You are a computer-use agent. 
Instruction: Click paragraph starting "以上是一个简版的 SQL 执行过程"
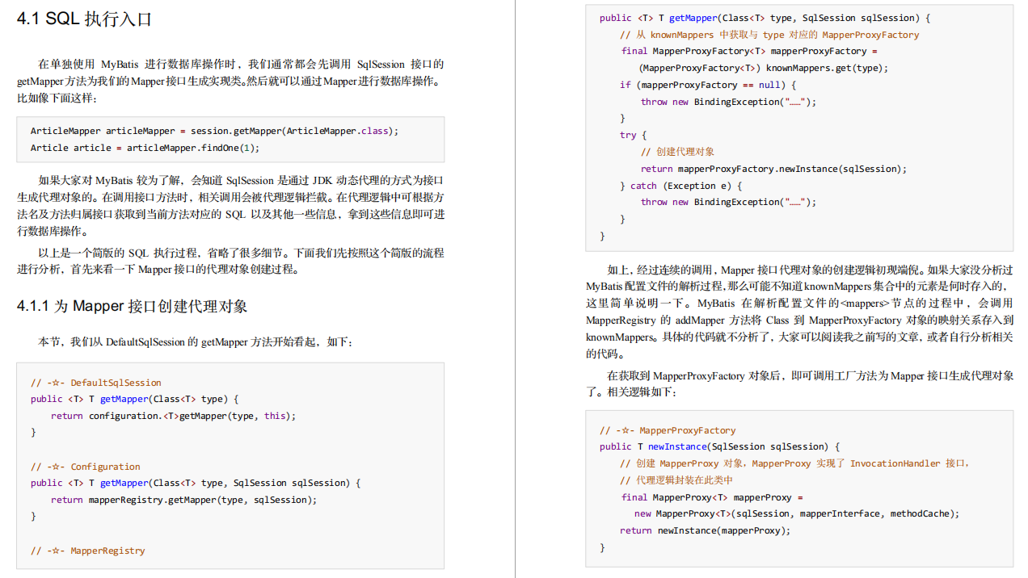[x=230, y=261]
